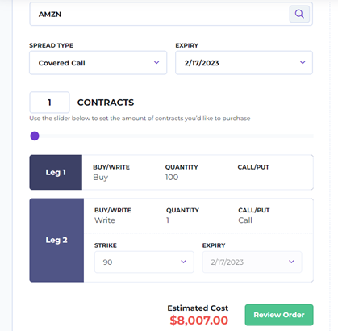The image size is (338, 331).
Task: Open the Strike 90 dropdown
Action: [144, 262]
